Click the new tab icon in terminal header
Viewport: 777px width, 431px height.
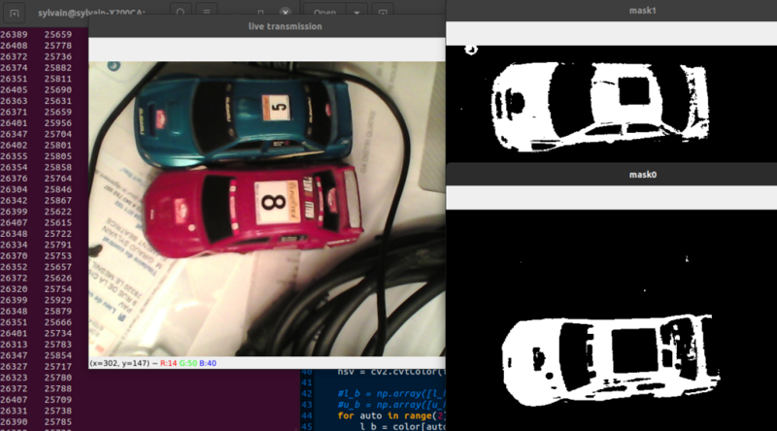click(14, 14)
